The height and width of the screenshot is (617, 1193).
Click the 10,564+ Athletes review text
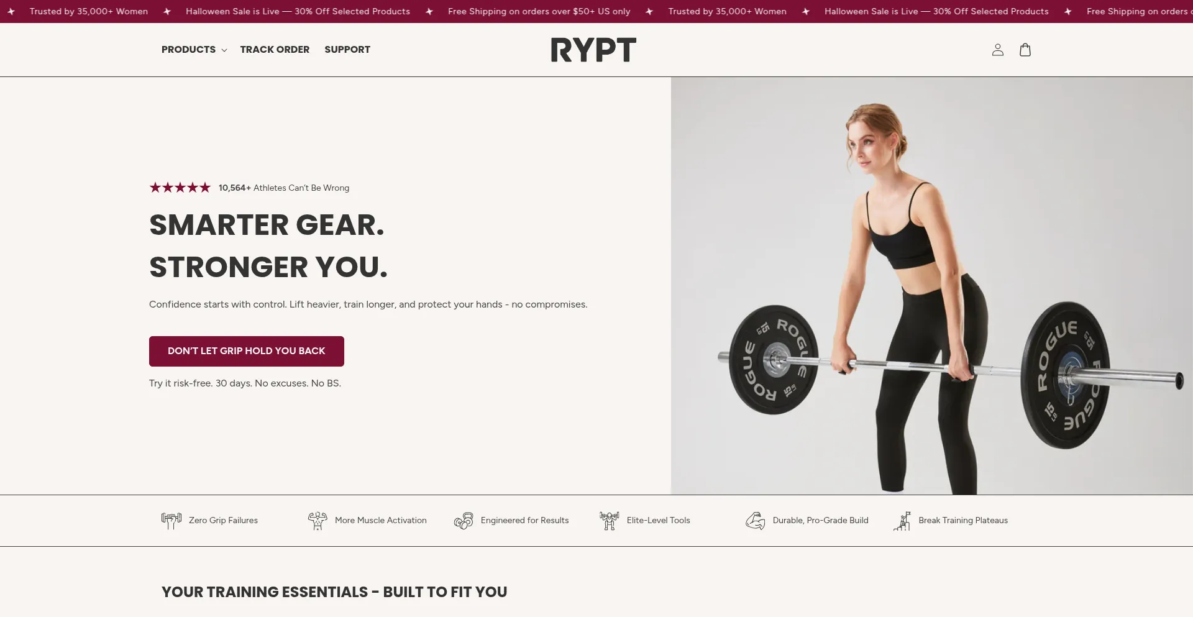click(x=284, y=188)
